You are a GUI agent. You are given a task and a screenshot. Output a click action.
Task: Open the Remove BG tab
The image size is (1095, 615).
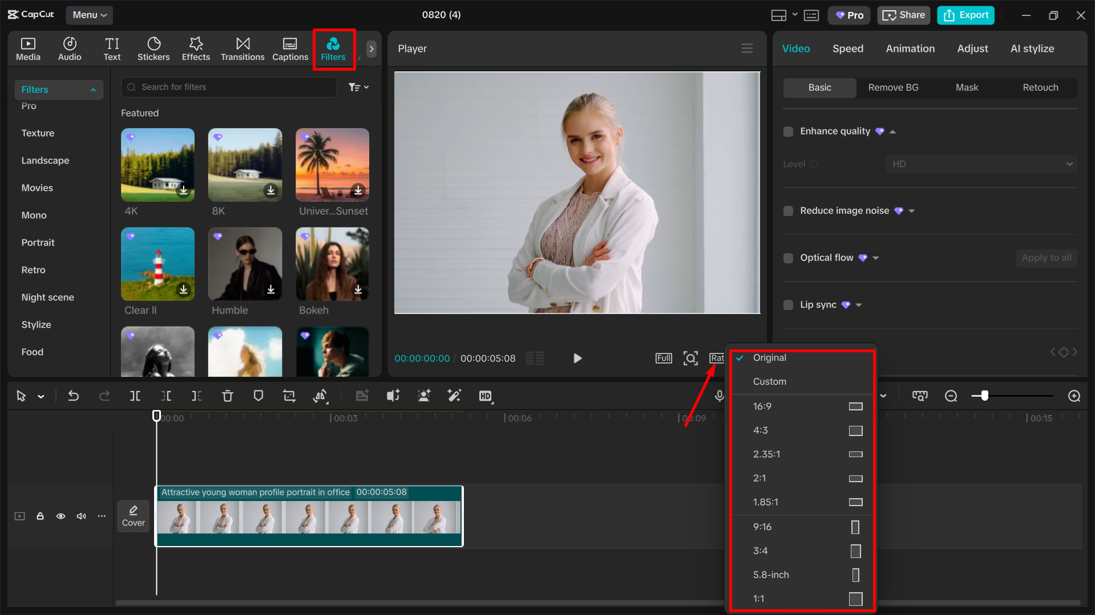(893, 87)
